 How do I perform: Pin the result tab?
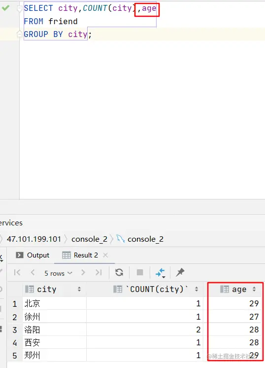click(180, 272)
